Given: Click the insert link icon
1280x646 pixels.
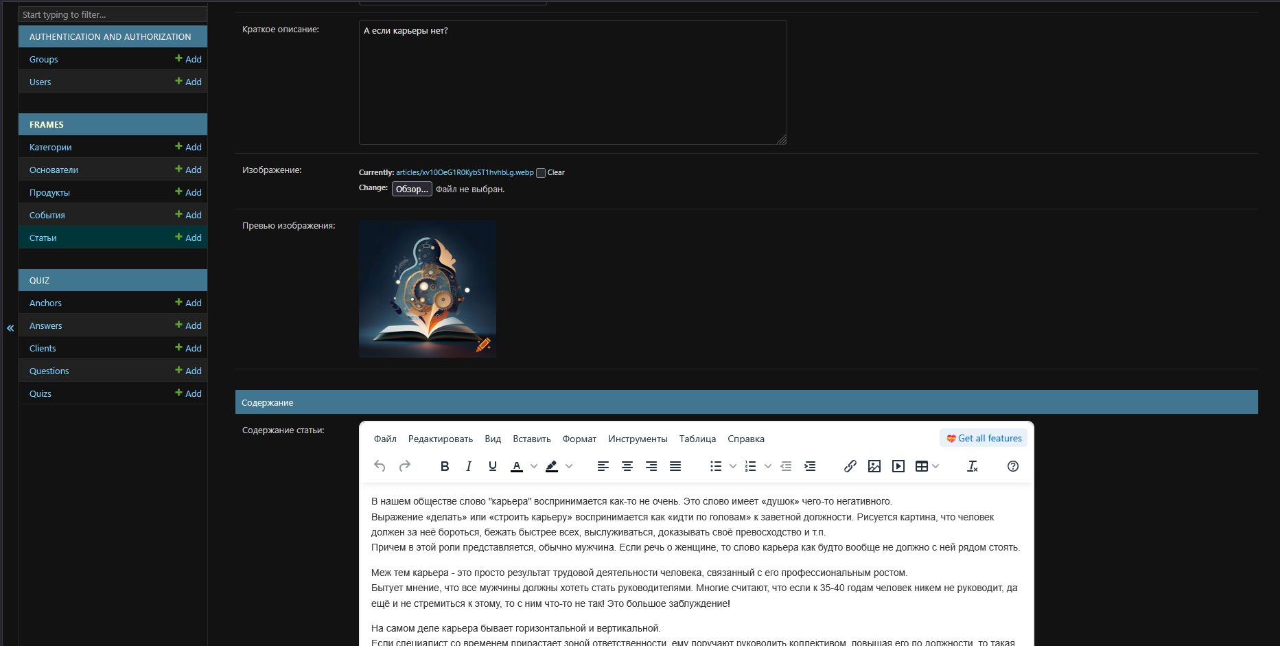Looking at the screenshot, I should pos(850,466).
